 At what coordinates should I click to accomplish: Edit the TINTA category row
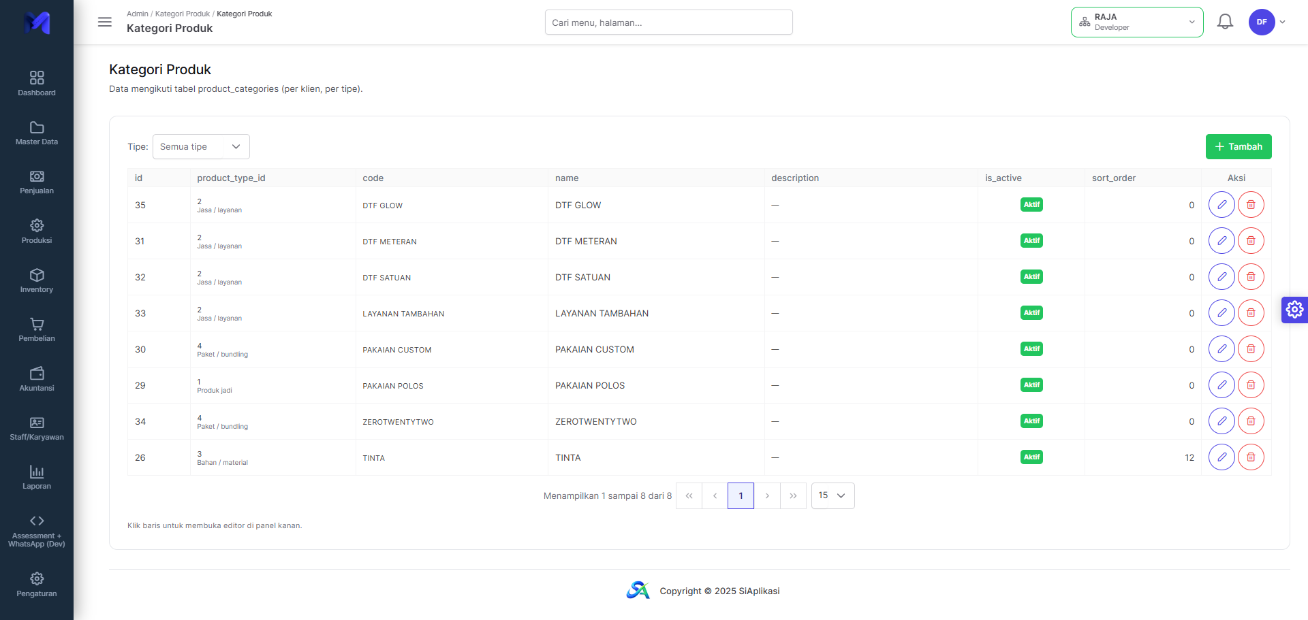pyautogui.click(x=1221, y=457)
